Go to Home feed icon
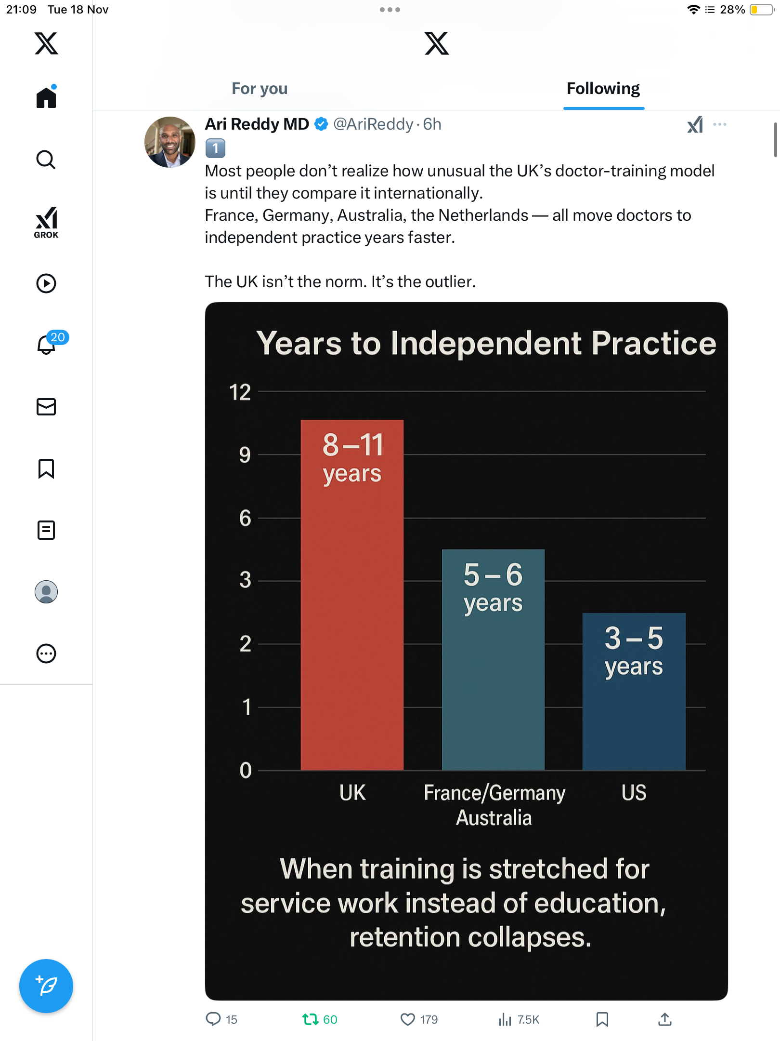 point(46,98)
